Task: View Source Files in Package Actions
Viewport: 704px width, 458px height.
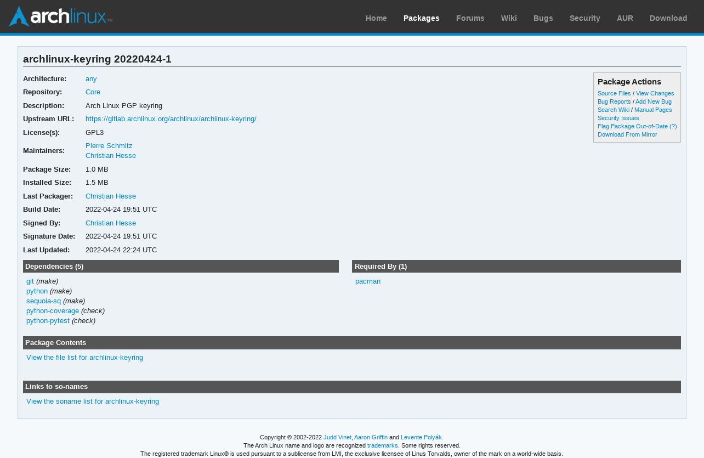Action: coord(614,94)
